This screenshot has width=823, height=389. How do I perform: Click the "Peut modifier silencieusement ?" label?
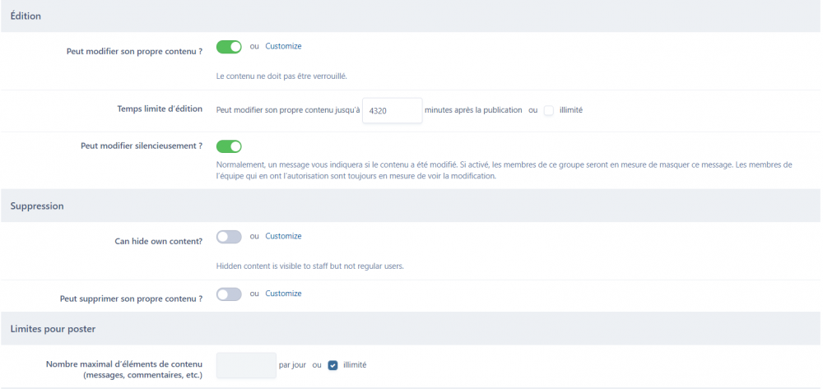(142, 146)
